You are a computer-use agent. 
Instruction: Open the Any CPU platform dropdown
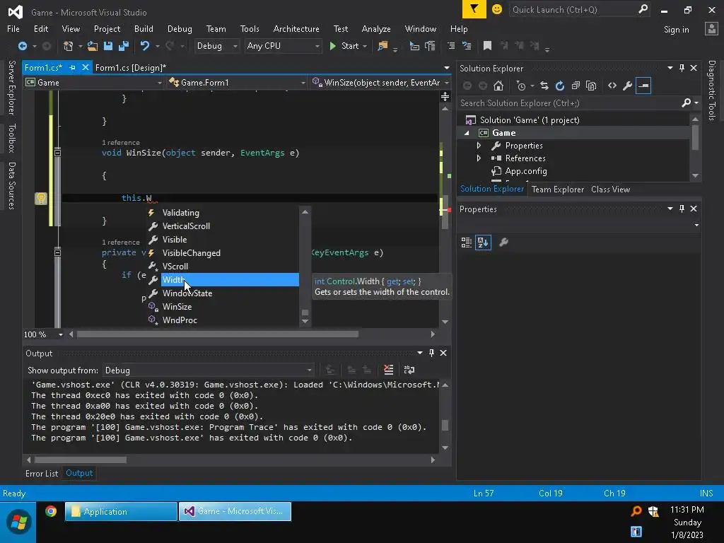click(283, 46)
